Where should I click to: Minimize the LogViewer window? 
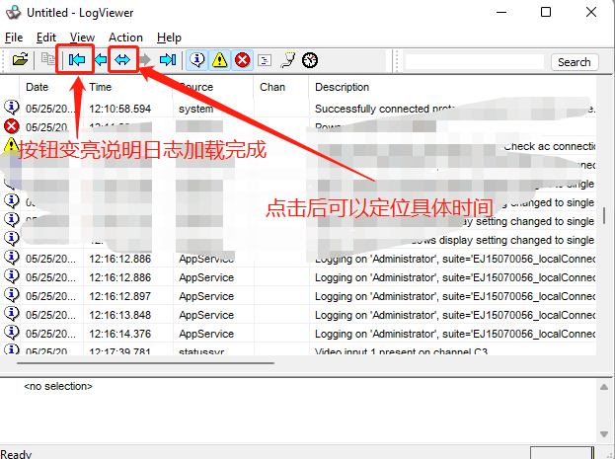pos(501,12)
